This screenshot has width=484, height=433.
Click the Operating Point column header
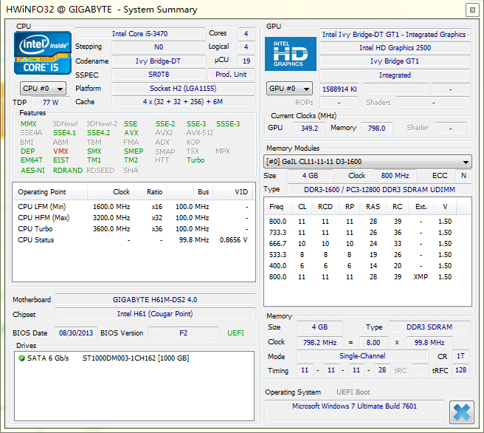[x=50, y=192]
